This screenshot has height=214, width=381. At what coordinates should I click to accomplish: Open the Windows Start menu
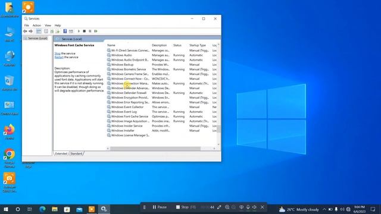[x=6, y=209]
